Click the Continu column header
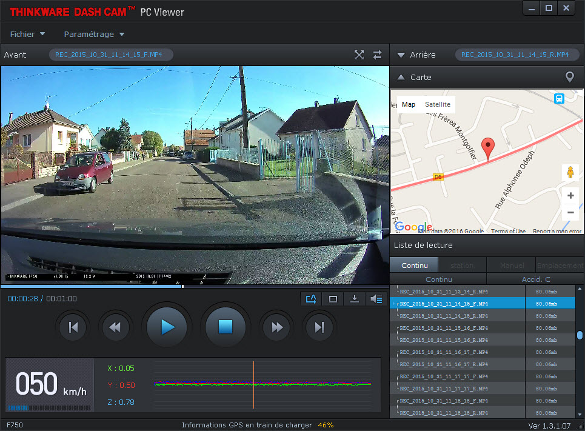The height and width of the screenshot is (431, 585). click(x=438, y=279)
